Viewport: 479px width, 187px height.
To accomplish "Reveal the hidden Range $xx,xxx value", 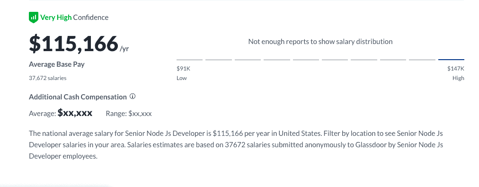I will click(x=140, y=114).
